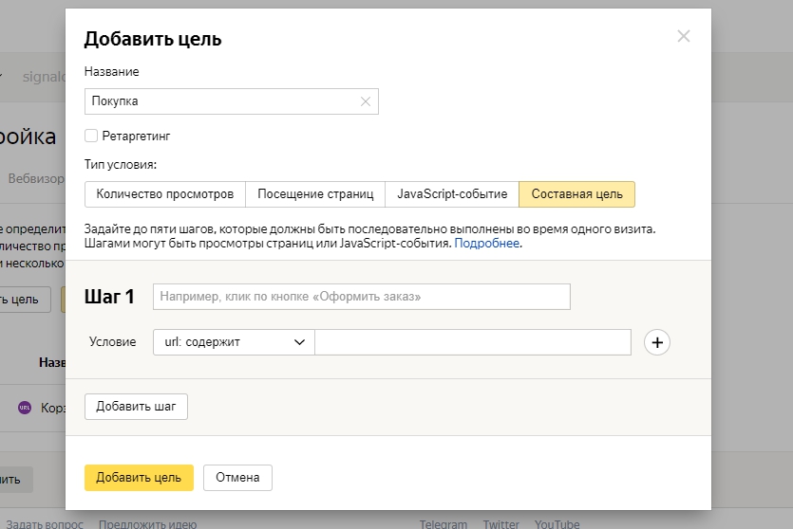
Task: Close the Добавить цель dialog with X
Action: pos(683,37)
